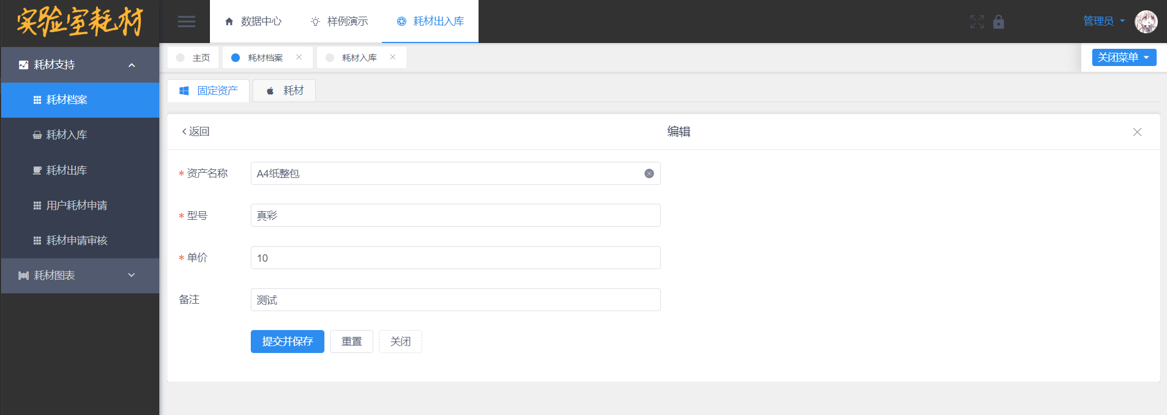Select the 耗材 tab with apple icon
Screen dimensions: 1167x415
285,91
